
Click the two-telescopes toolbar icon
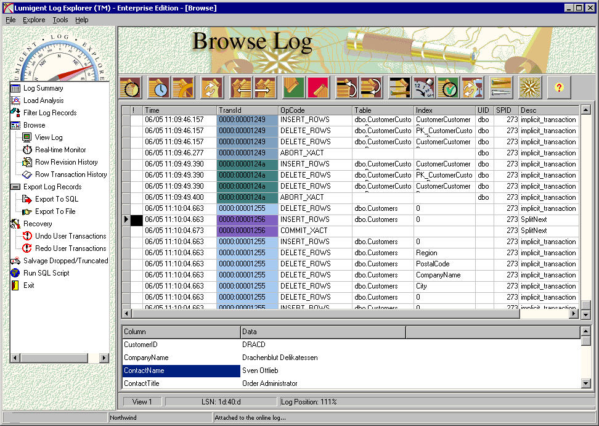pyautogui.click(x=501, y=88)
